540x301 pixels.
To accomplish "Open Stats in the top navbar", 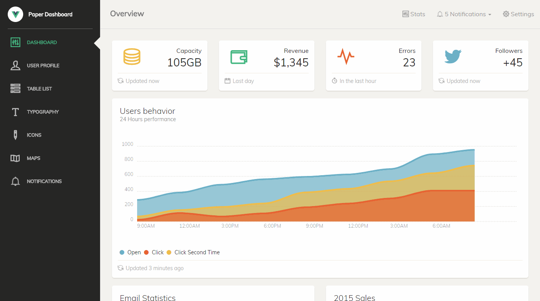I will 414,14.
